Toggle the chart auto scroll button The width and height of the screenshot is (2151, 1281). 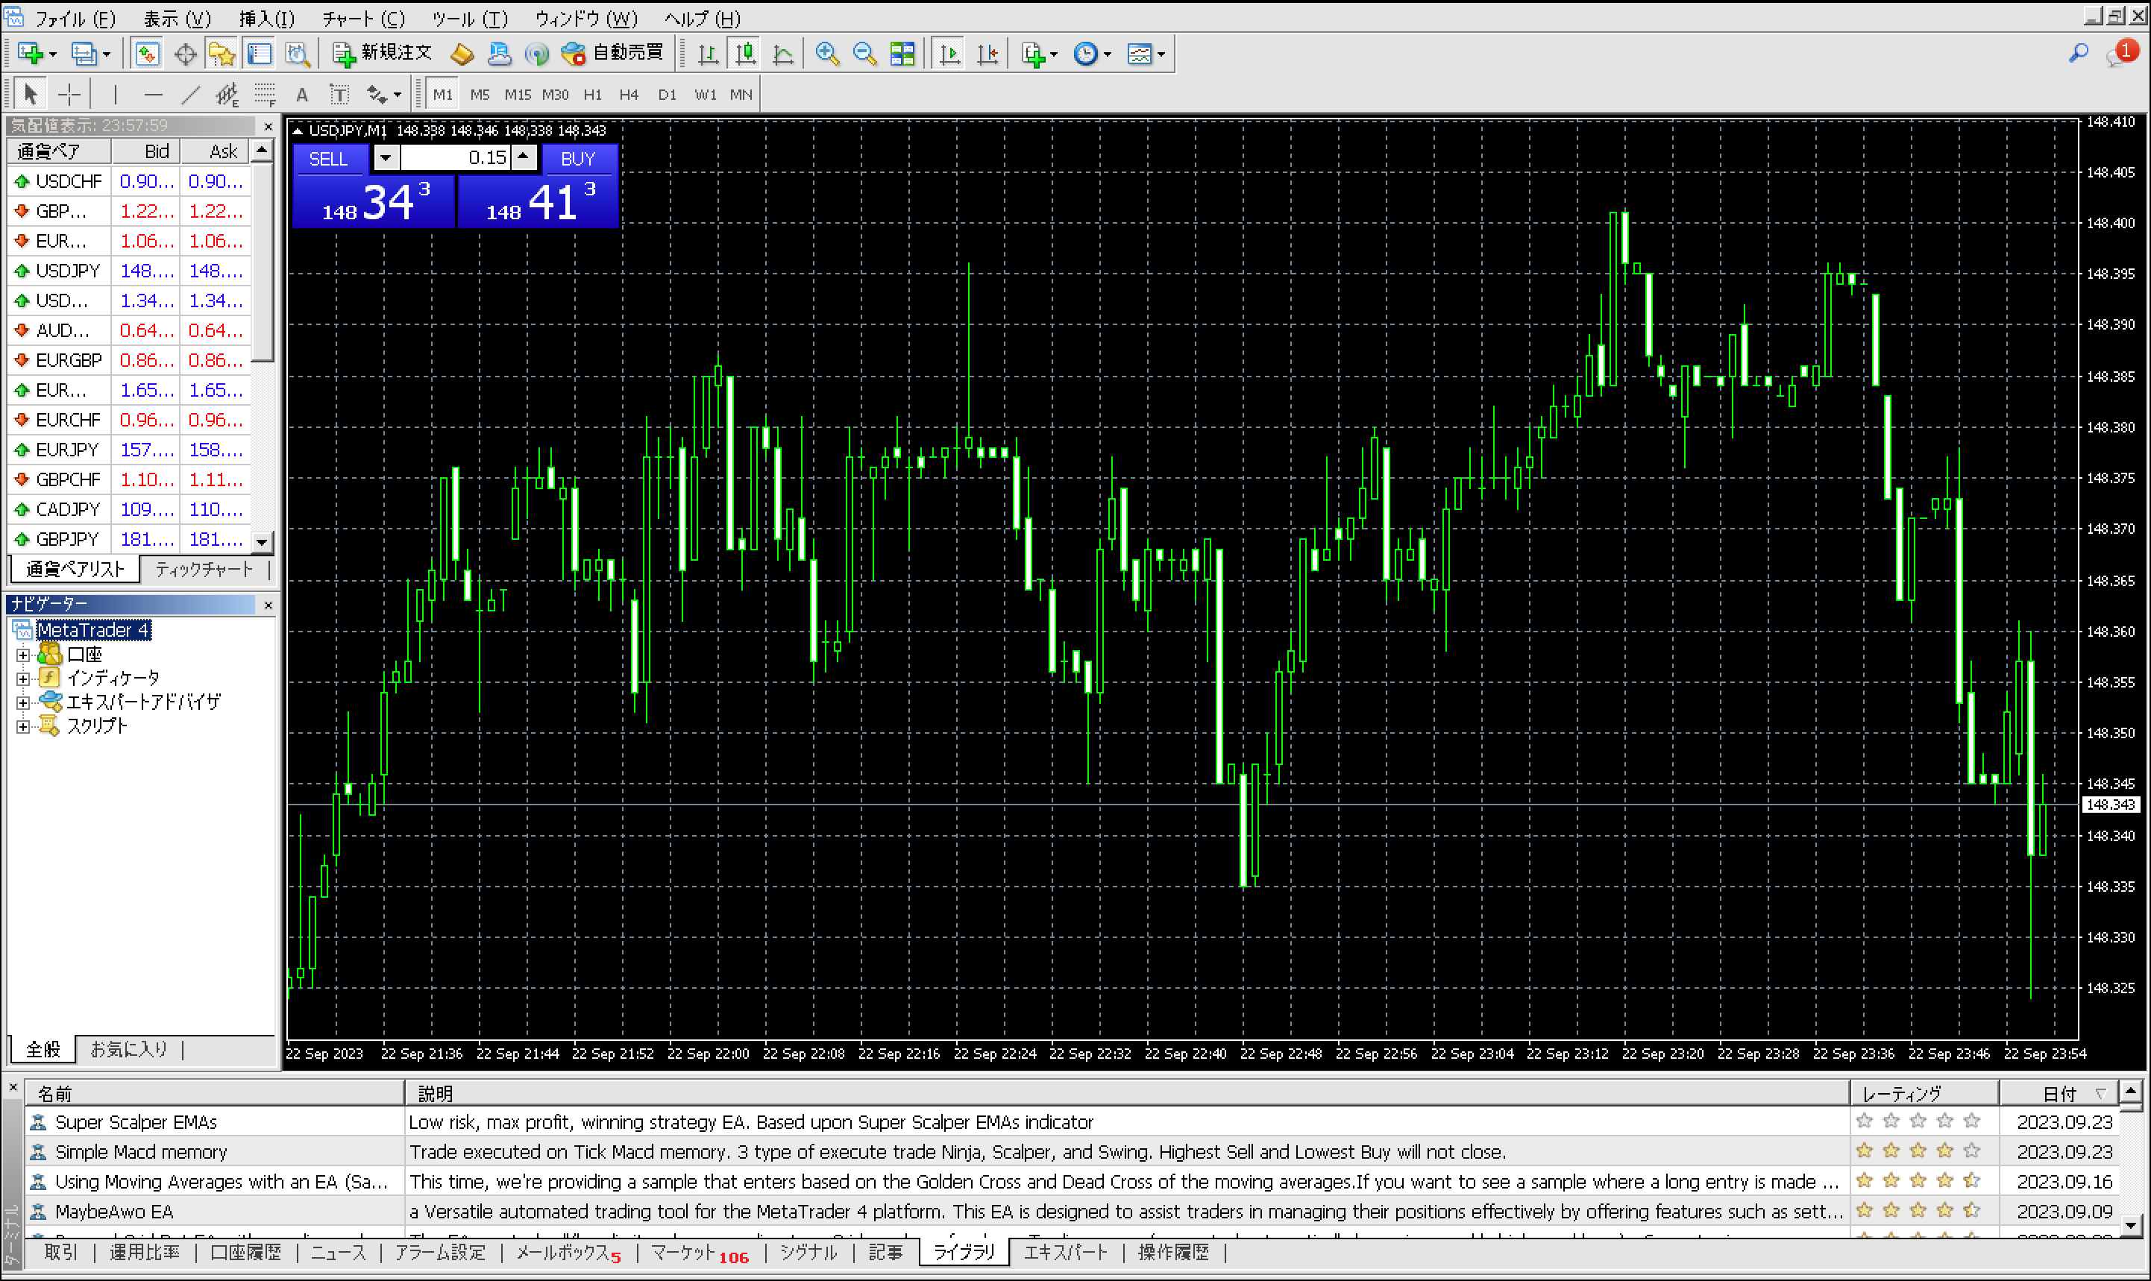949,54
